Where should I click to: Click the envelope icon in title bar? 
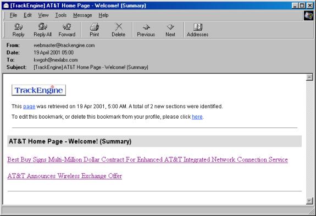pyautogui.click(x=5, y=5)
